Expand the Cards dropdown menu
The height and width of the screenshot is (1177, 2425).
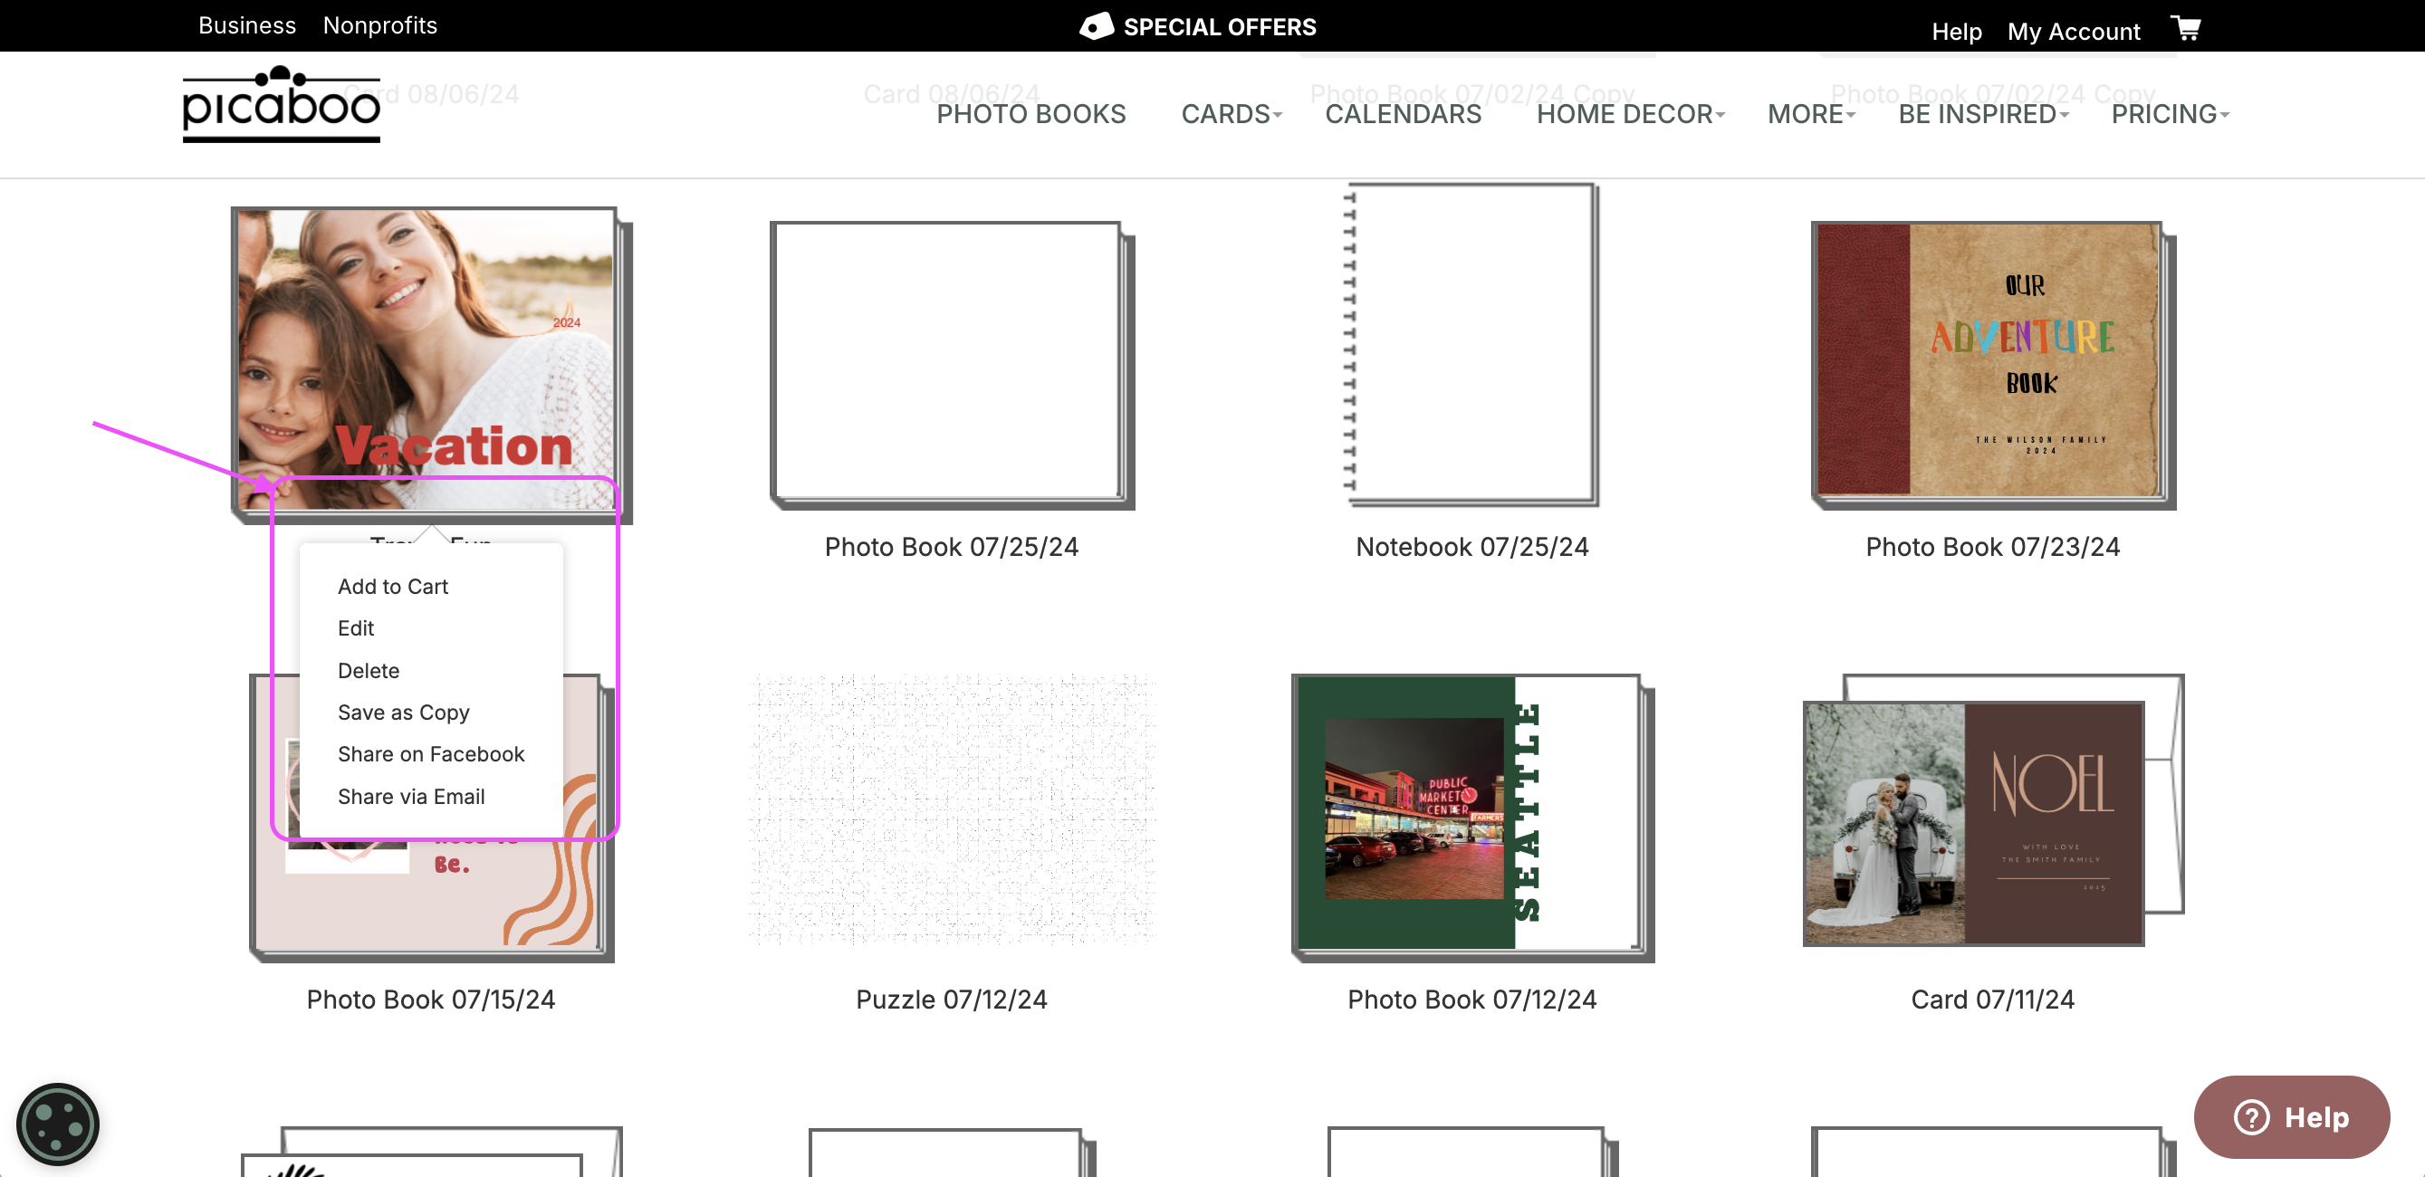point(1232,114)
